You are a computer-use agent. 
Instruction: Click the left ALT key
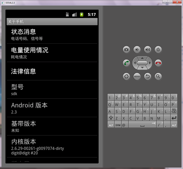pyautogui.click(x=111, y=124)
